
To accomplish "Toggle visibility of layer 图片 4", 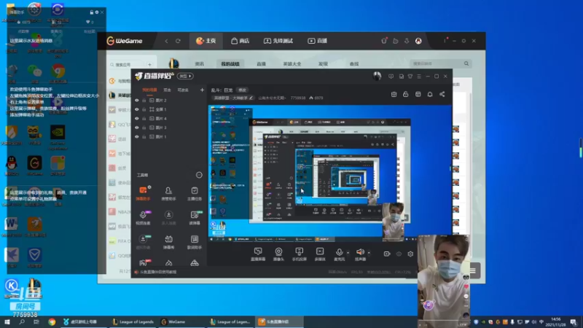I will 137,118.
